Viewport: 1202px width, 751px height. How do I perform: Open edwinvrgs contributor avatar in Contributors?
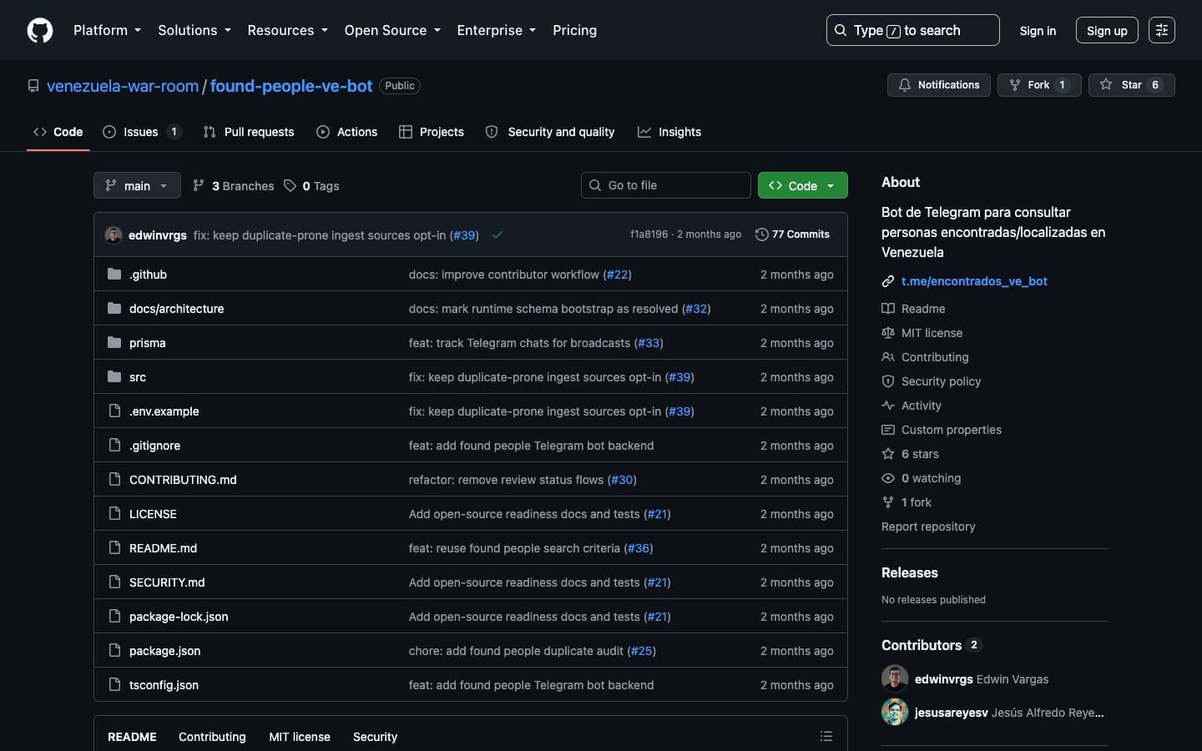click(895, 678)
